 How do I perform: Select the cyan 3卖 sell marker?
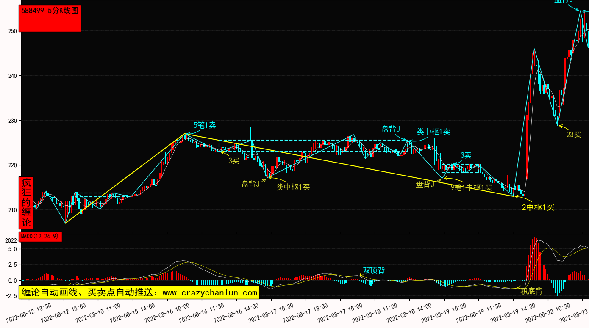pos(466,155)
